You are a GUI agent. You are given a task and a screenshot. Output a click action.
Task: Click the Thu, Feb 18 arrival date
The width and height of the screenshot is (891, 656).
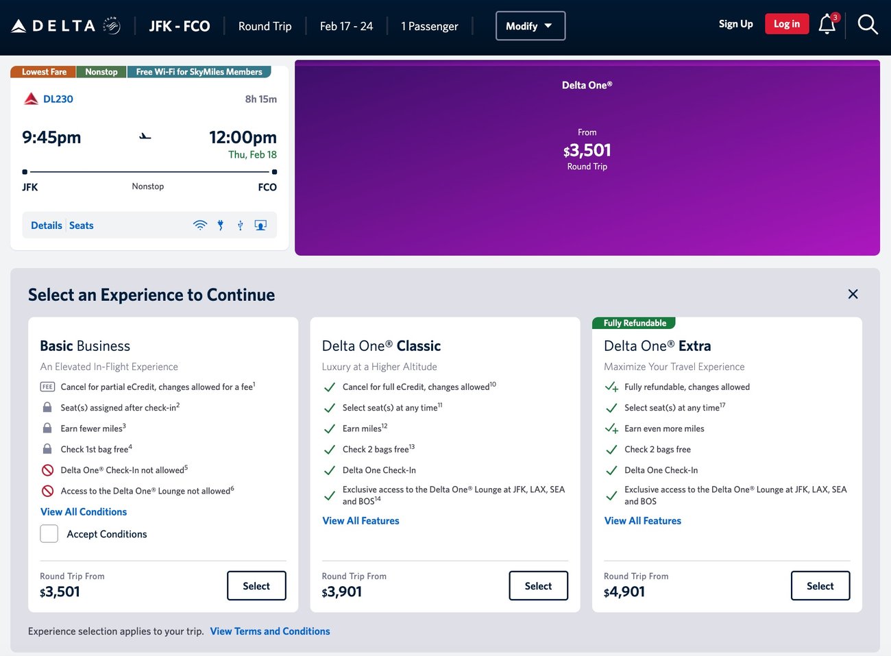[x=252, y=155]
